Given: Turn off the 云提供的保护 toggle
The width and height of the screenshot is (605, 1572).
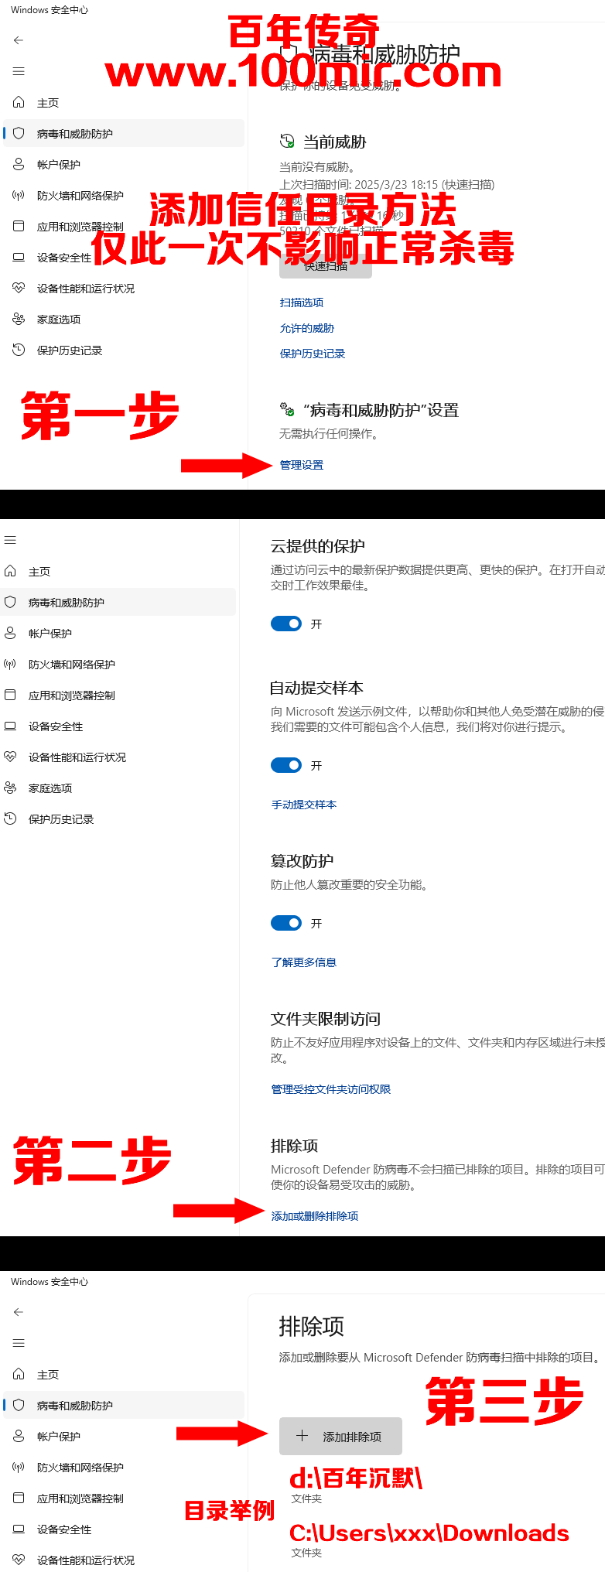Looking at the screenshot, I should click(286, 624).
